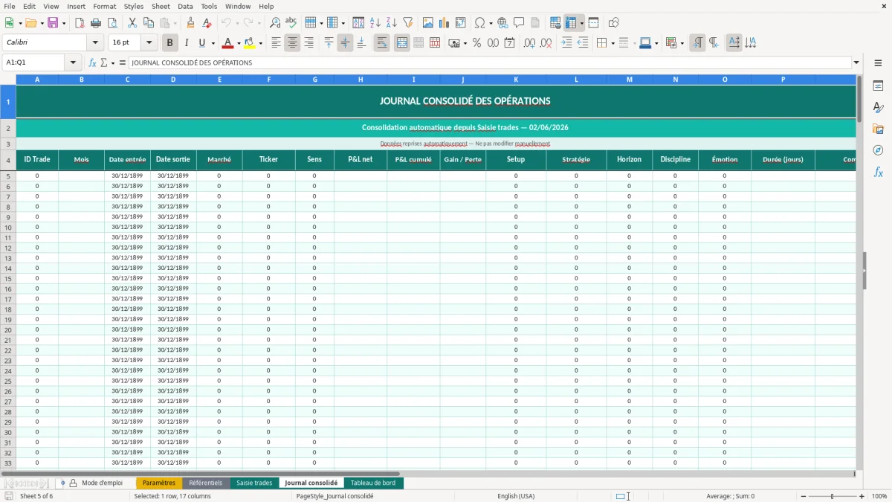The height and width of the screenshot is (502, 892).
Task: Select the Clone Formatting paintbrush
Action: (190, 23)
